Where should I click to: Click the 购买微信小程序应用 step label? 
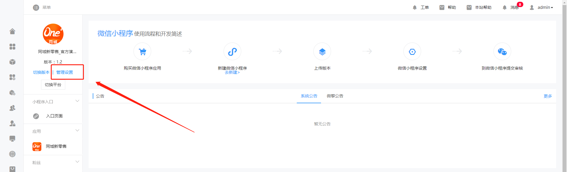pos(142,68)
